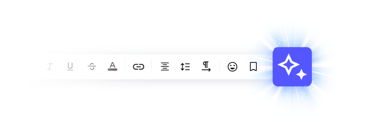Open the text alignment options
Screen dimensions: 380x133
(x=165, y=67)
